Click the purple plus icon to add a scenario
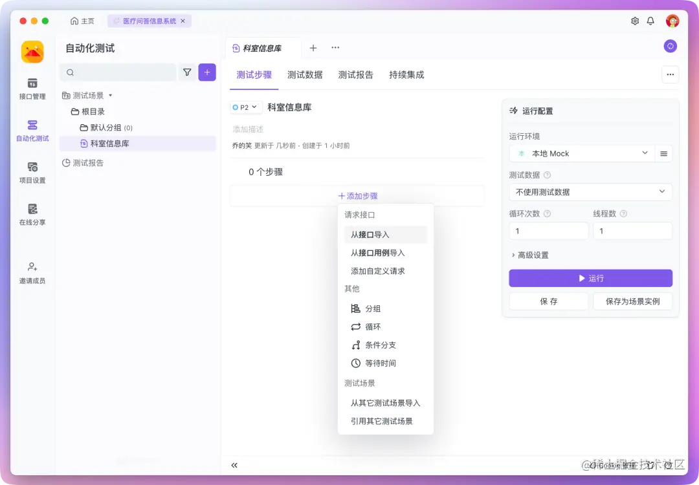699x485 pixels. pos(207,72)
